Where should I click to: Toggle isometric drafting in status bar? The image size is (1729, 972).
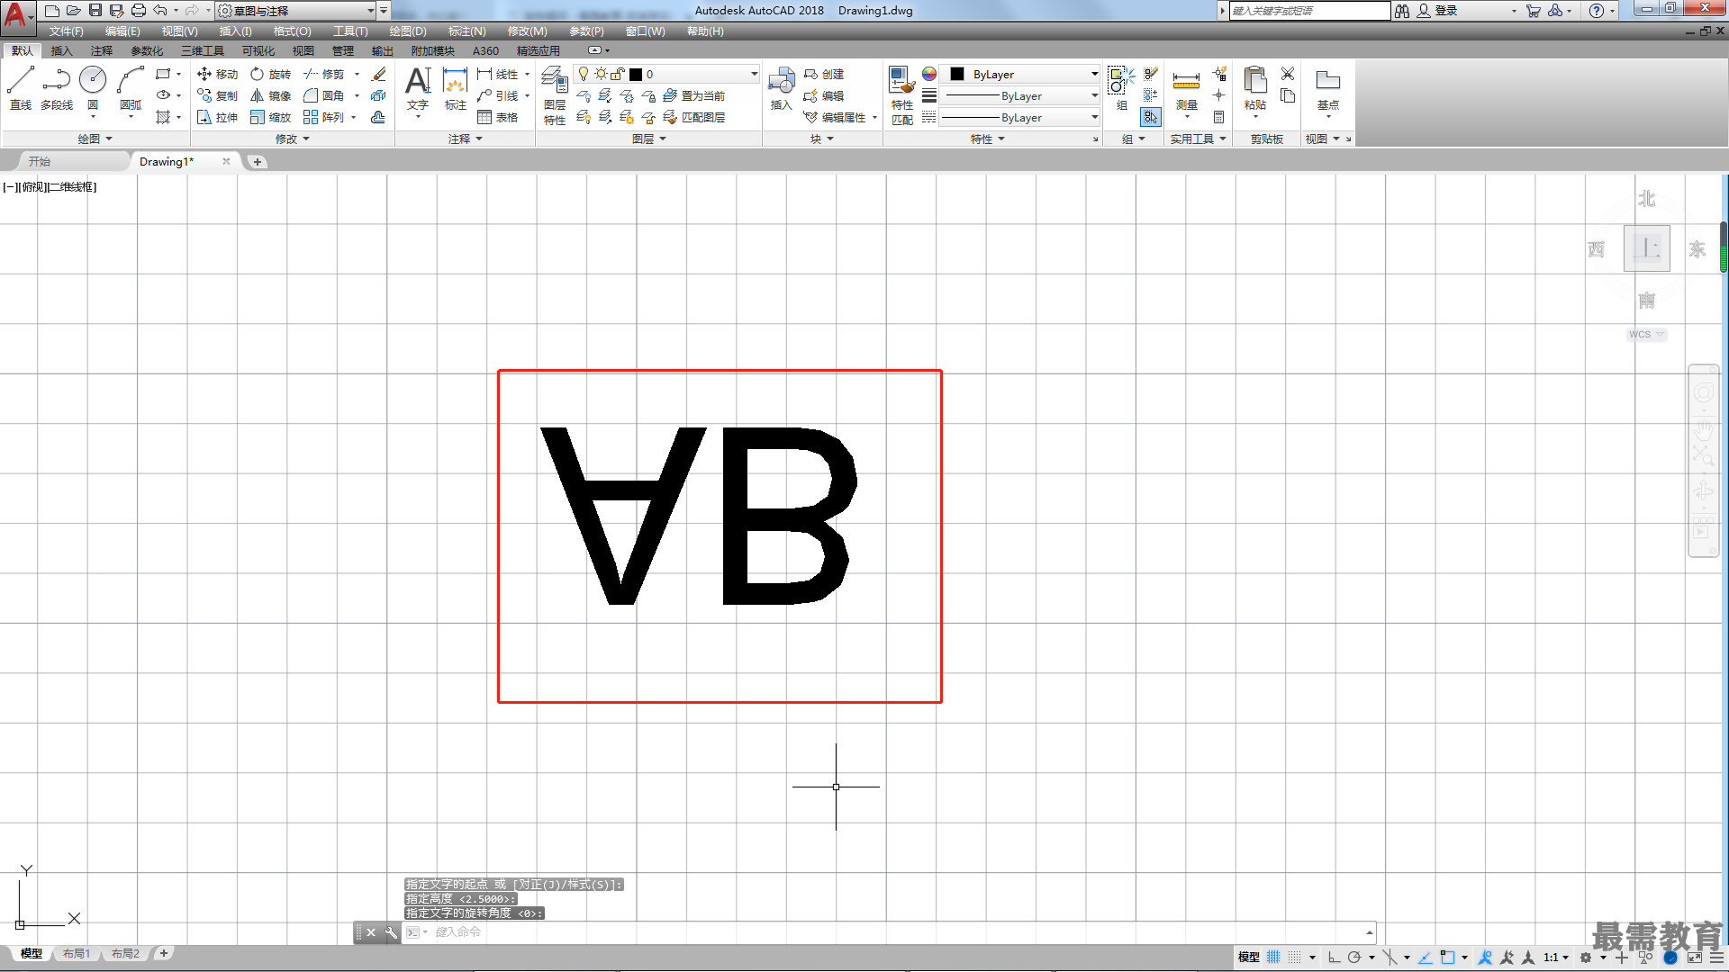pos(1390,958)
